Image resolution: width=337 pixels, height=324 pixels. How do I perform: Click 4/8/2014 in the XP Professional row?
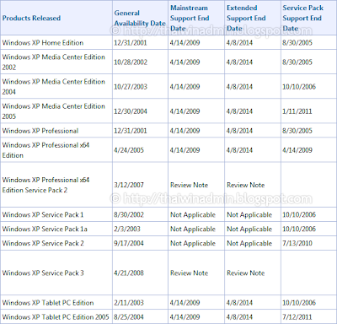(239, 131)
